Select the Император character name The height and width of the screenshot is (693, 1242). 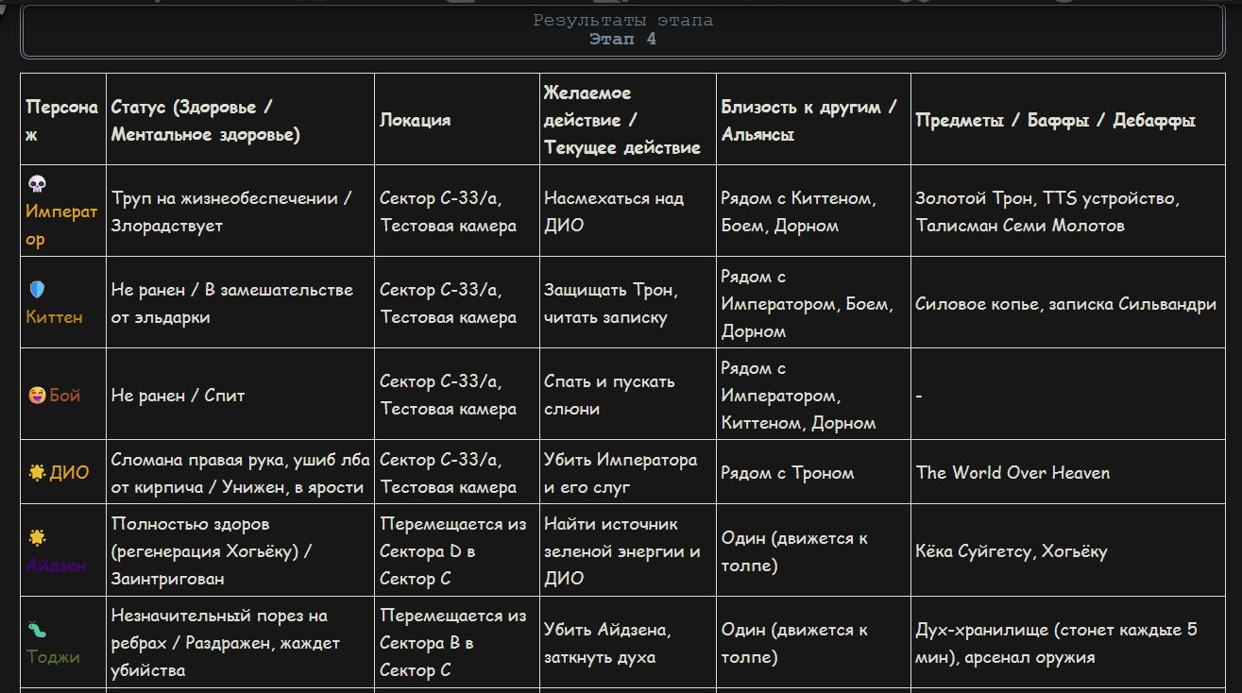(61, 226)
